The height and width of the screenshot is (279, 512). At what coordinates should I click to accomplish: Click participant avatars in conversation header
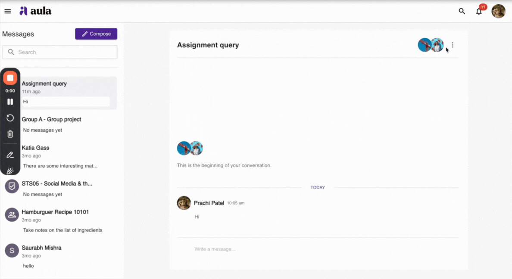(431, 45)
